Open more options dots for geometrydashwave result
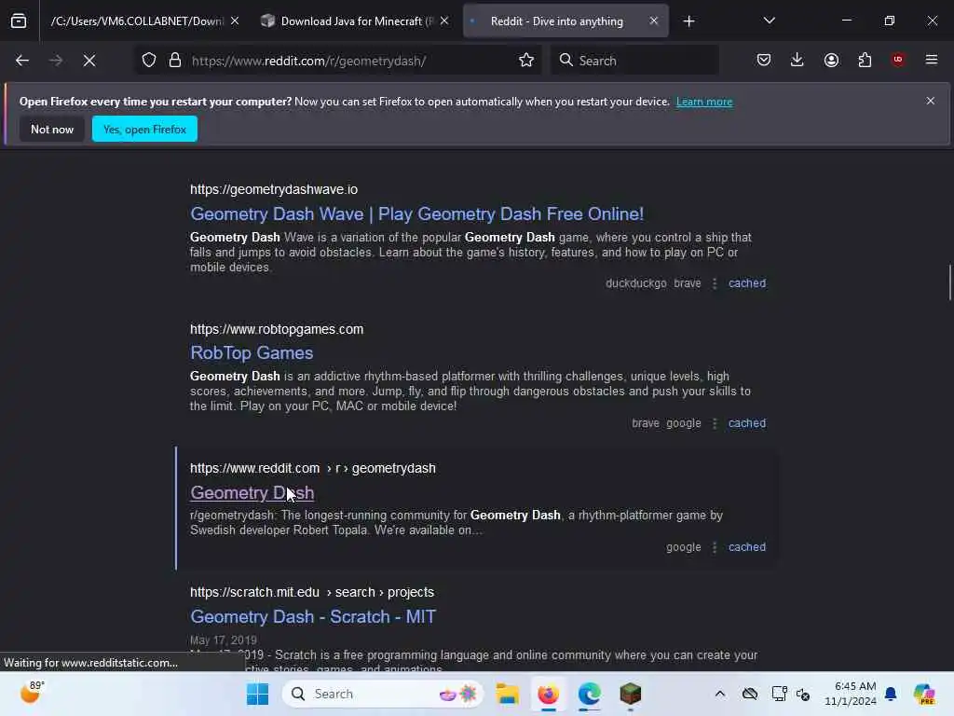 click(x=715, y=283)
